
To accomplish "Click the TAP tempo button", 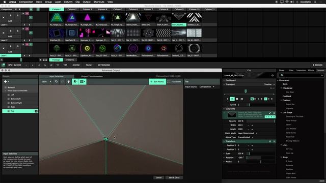I will click(65, 65).
